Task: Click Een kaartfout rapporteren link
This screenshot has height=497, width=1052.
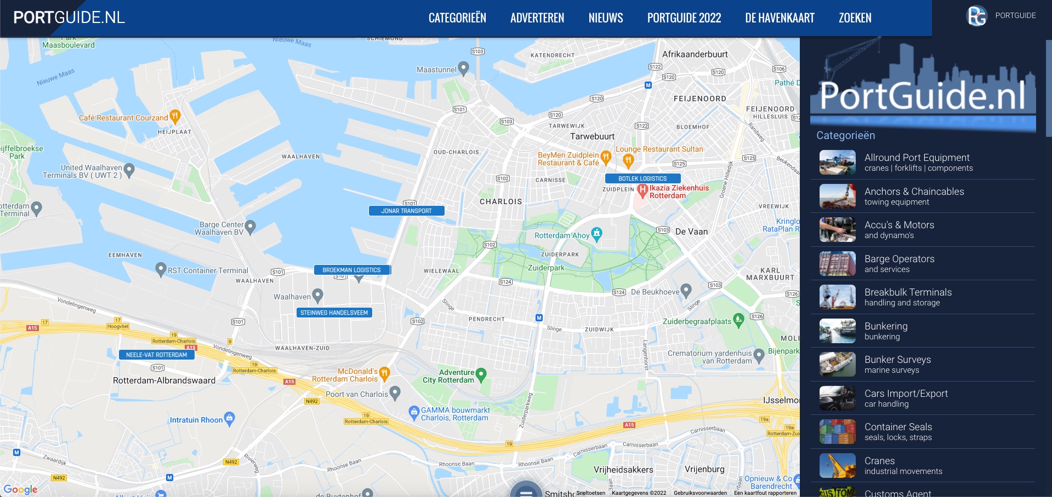Action: pos(765,493)
